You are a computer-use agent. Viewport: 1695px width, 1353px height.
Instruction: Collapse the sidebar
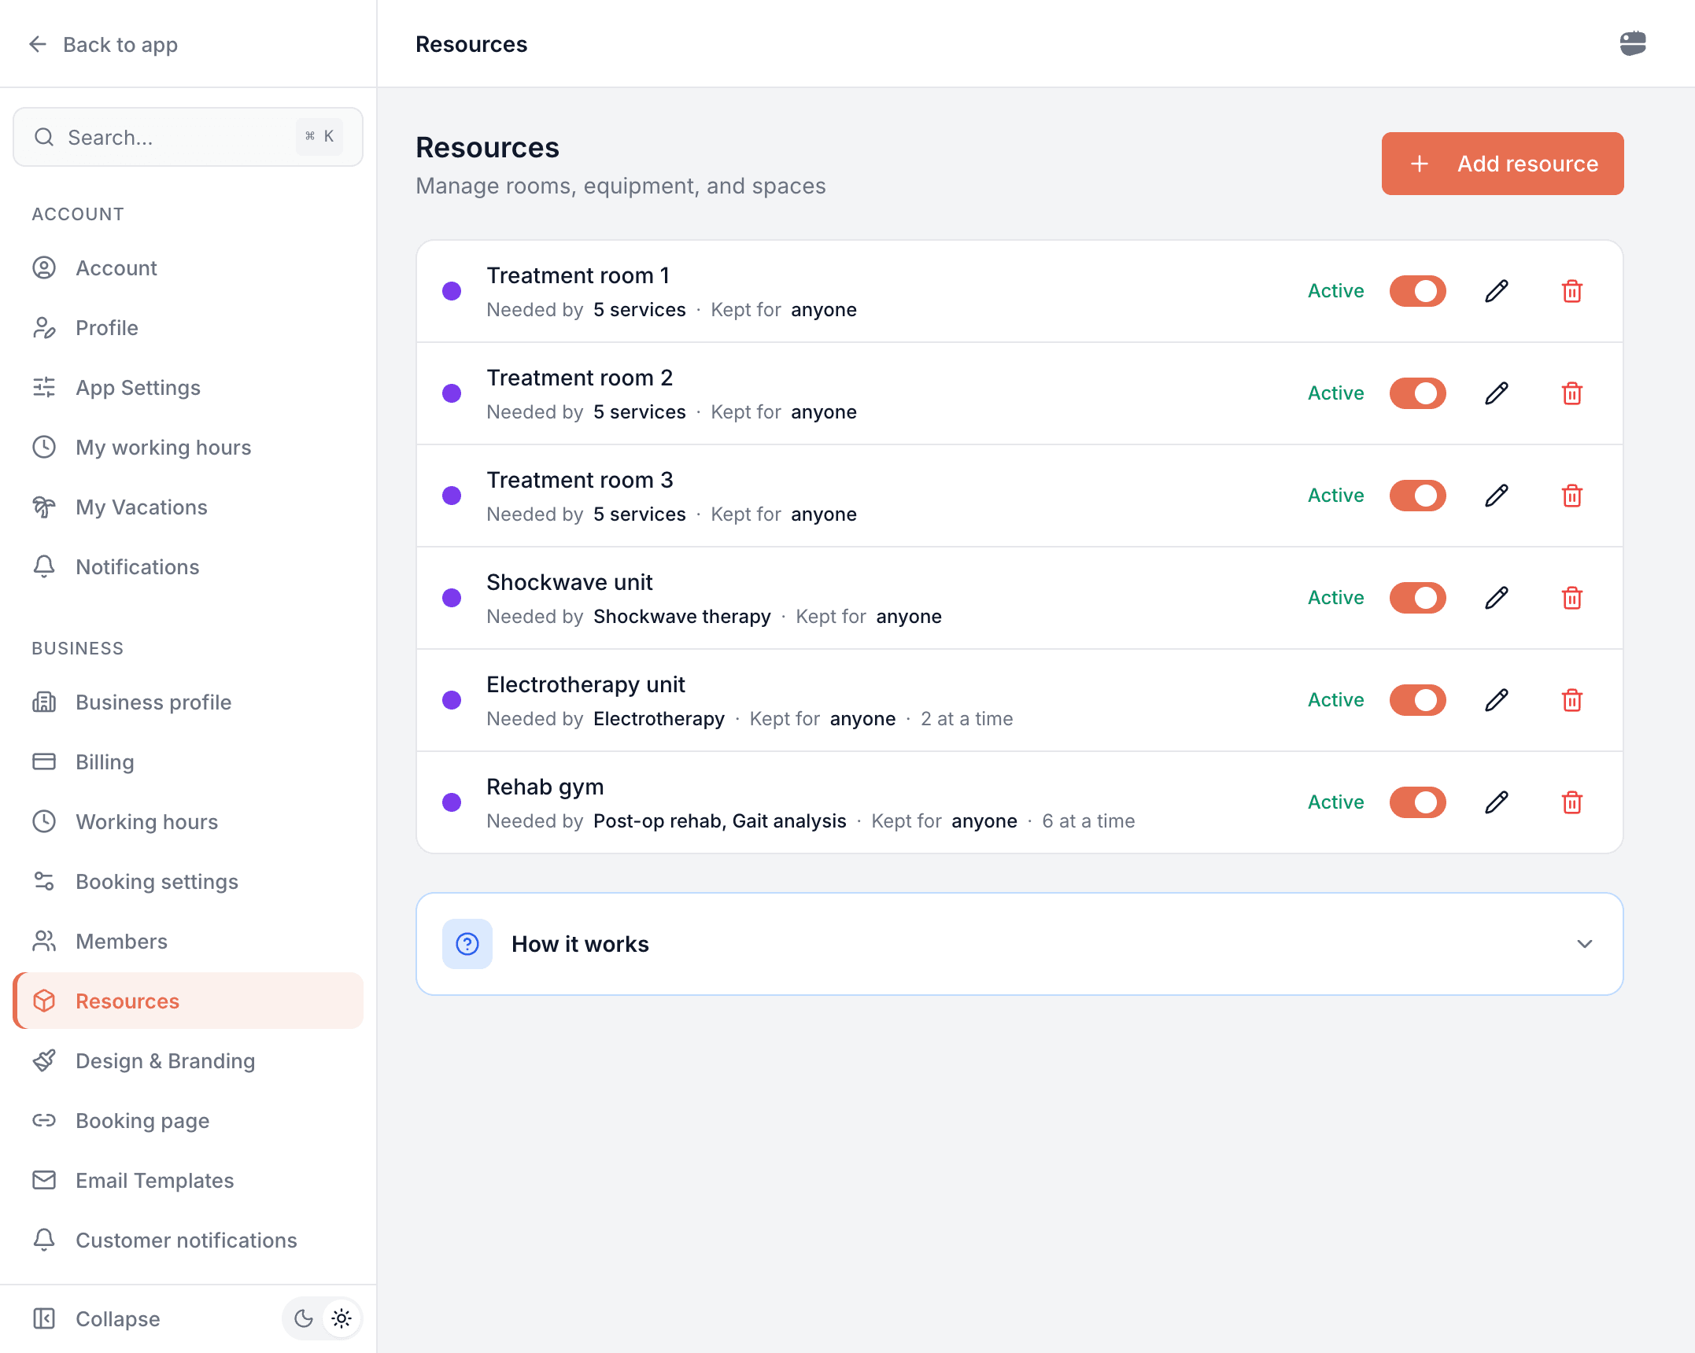[96, 1318]
